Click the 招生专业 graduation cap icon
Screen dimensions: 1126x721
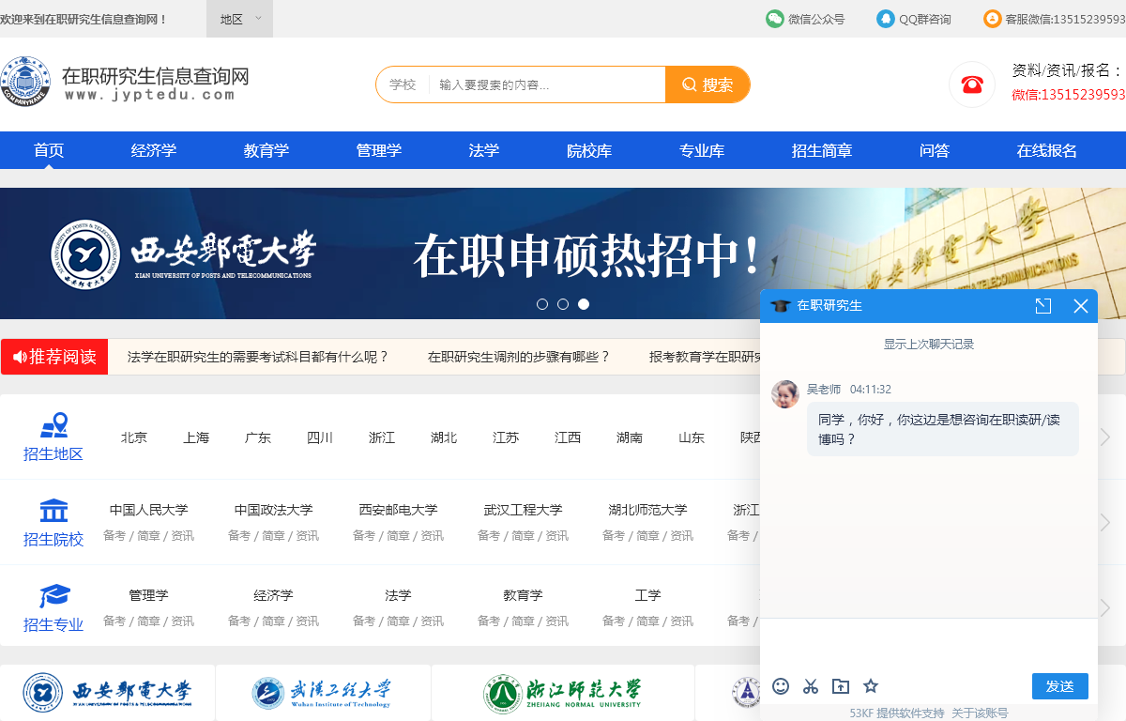click(54, 596)
